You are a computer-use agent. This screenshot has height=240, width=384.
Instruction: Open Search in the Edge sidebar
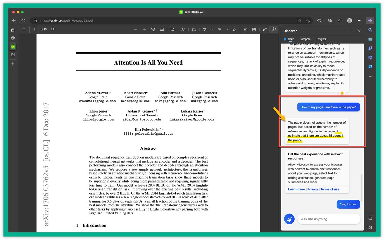[x=370, y=30]
